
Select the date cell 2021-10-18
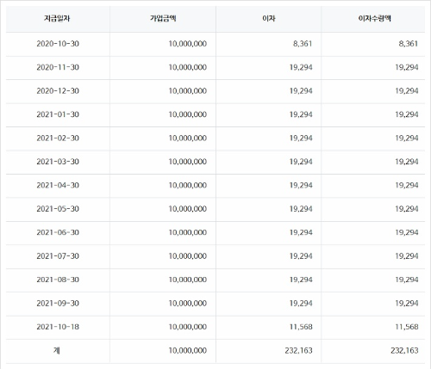58,327
